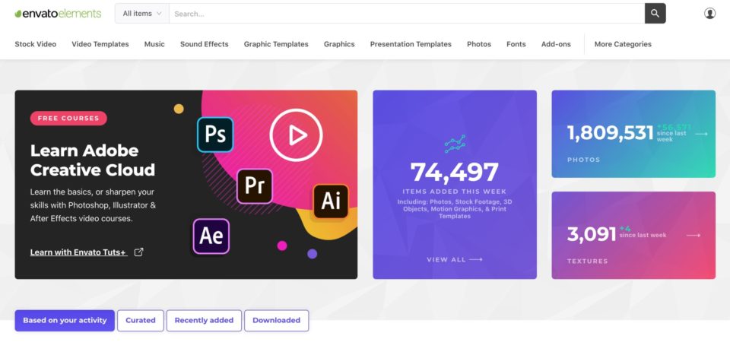This screenshot has width=730, height=355.
Task: Open Add-ons category
Action: point(556,44)
